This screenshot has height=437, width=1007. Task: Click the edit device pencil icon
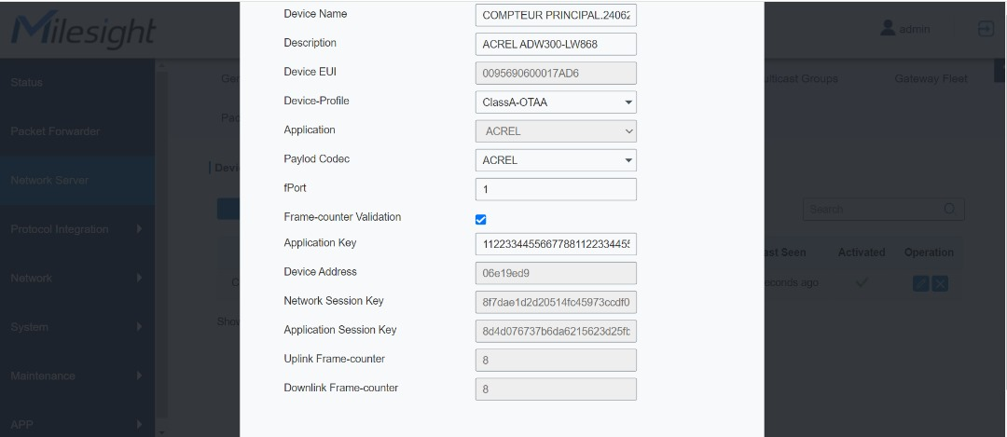coord(920,283)
